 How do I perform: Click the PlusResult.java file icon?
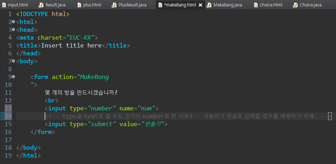click(114, 5)
